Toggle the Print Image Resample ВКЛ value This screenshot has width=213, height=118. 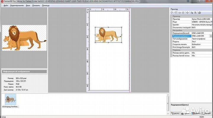pos(201,47)
